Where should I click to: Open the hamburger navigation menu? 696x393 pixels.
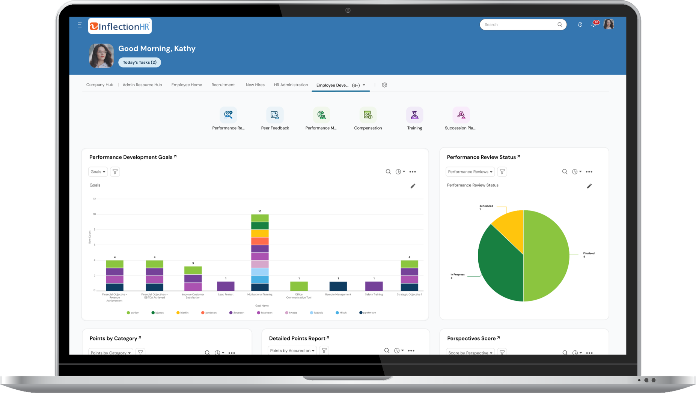[x=80, y=25]
